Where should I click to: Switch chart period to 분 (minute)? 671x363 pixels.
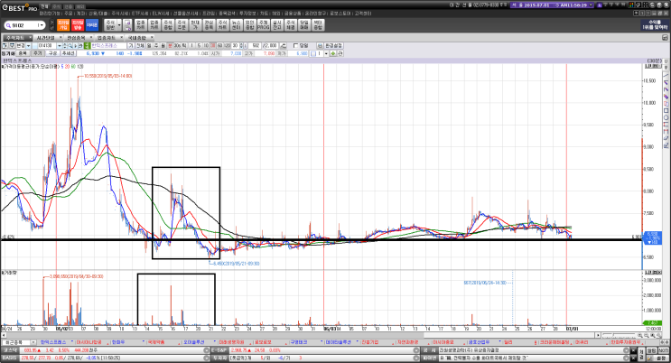click(x=170, y=45)
